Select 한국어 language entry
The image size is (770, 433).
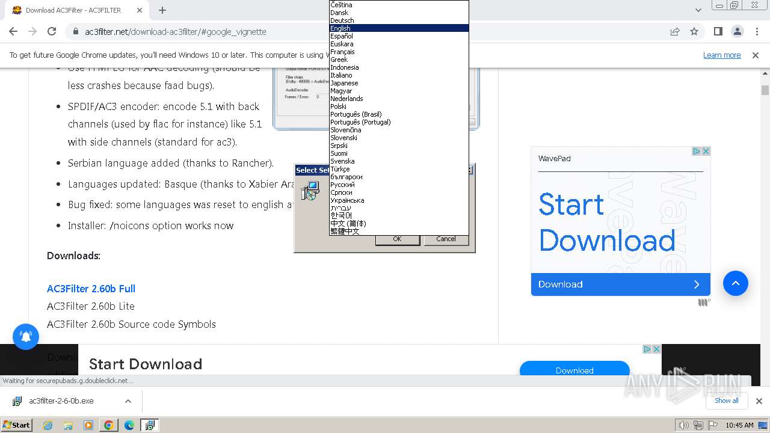click(399, 216)
